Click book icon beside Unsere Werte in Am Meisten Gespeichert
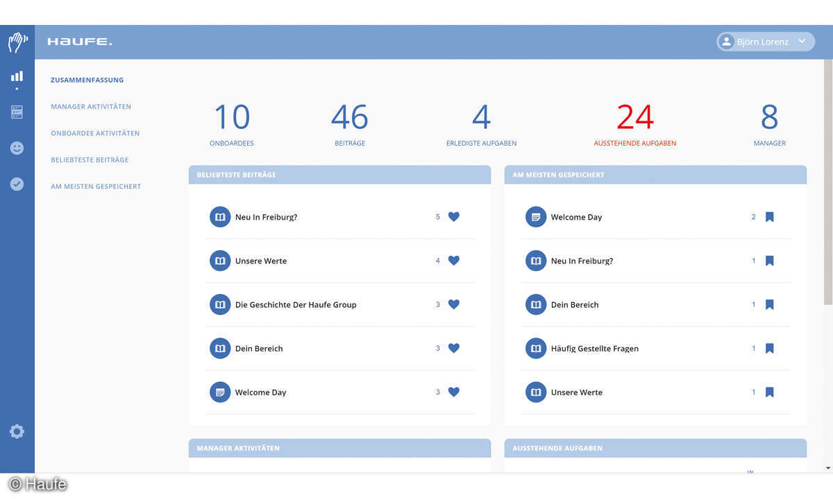The image size is (833, 499). [x=536, y=392]
